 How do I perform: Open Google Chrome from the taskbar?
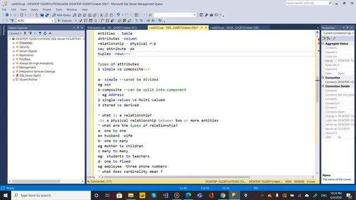(222, 195)
